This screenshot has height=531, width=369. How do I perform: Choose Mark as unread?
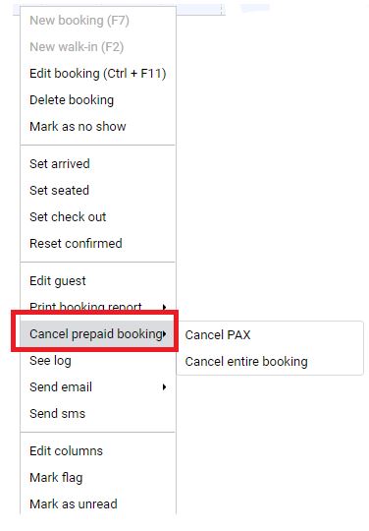98,503
